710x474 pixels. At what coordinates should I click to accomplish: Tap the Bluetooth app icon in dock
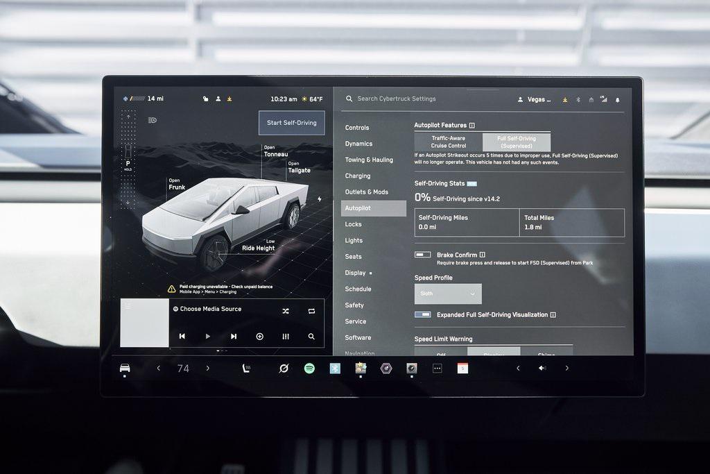coord(335,369)
